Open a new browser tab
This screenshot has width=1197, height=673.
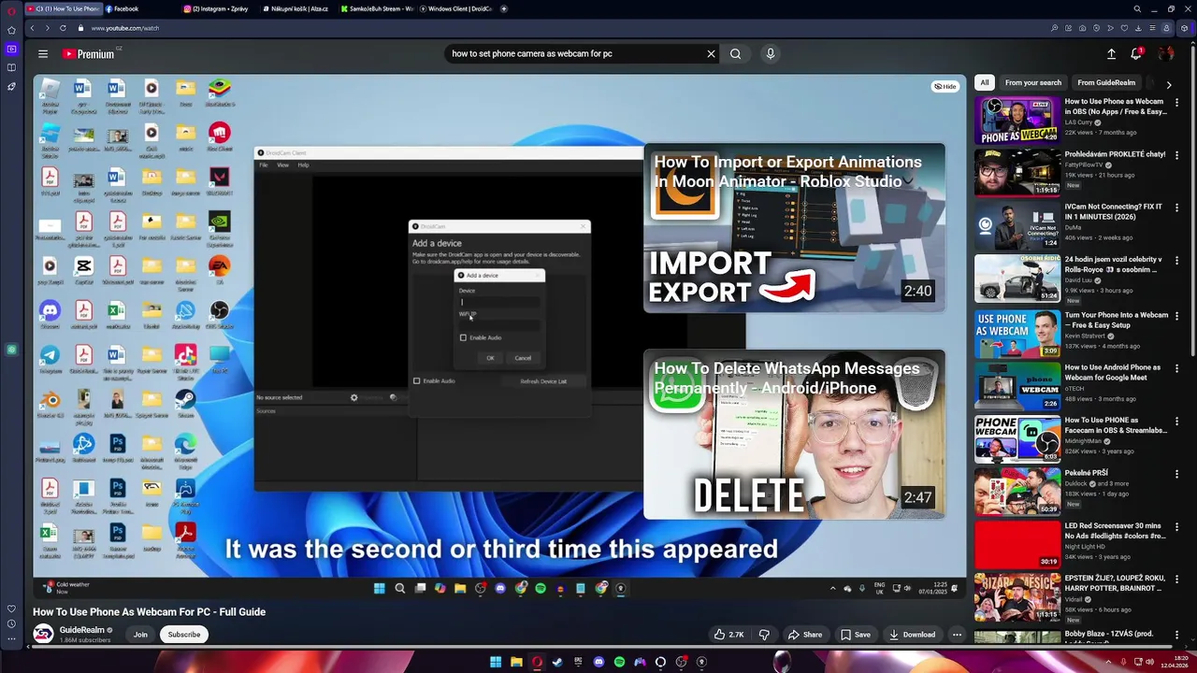(x=504, y=9)
